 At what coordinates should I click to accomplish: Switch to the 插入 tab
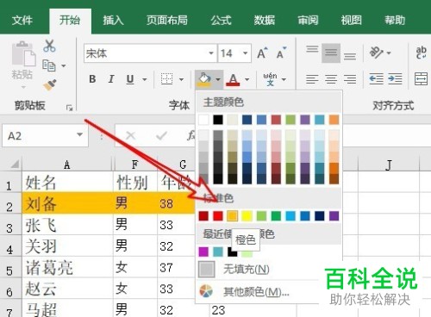click(x=113, y=21)
